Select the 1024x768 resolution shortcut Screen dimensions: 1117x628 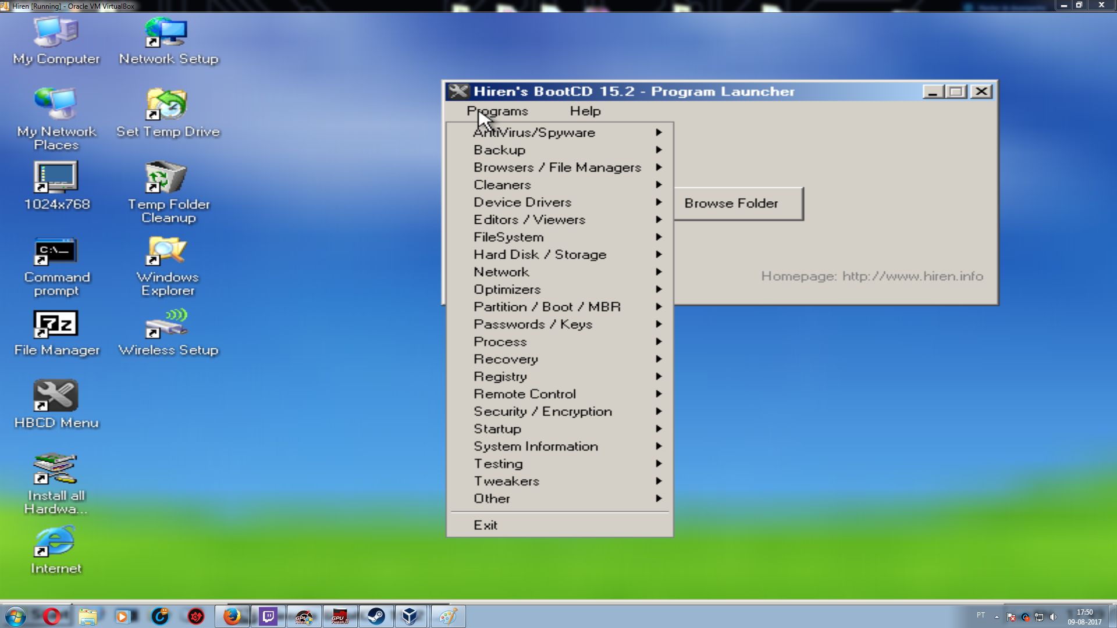point(56,186)
